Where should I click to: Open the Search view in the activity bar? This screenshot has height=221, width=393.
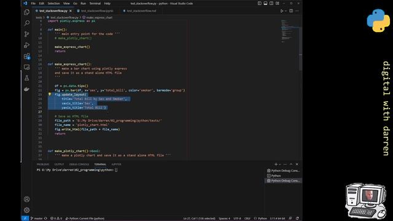26,23
